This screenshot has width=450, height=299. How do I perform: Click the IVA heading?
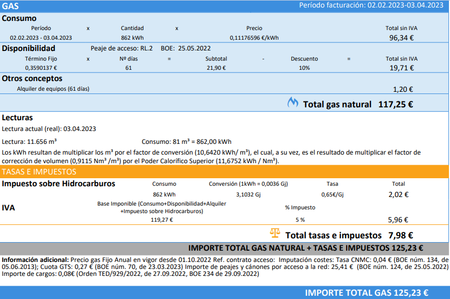(8, 208)
